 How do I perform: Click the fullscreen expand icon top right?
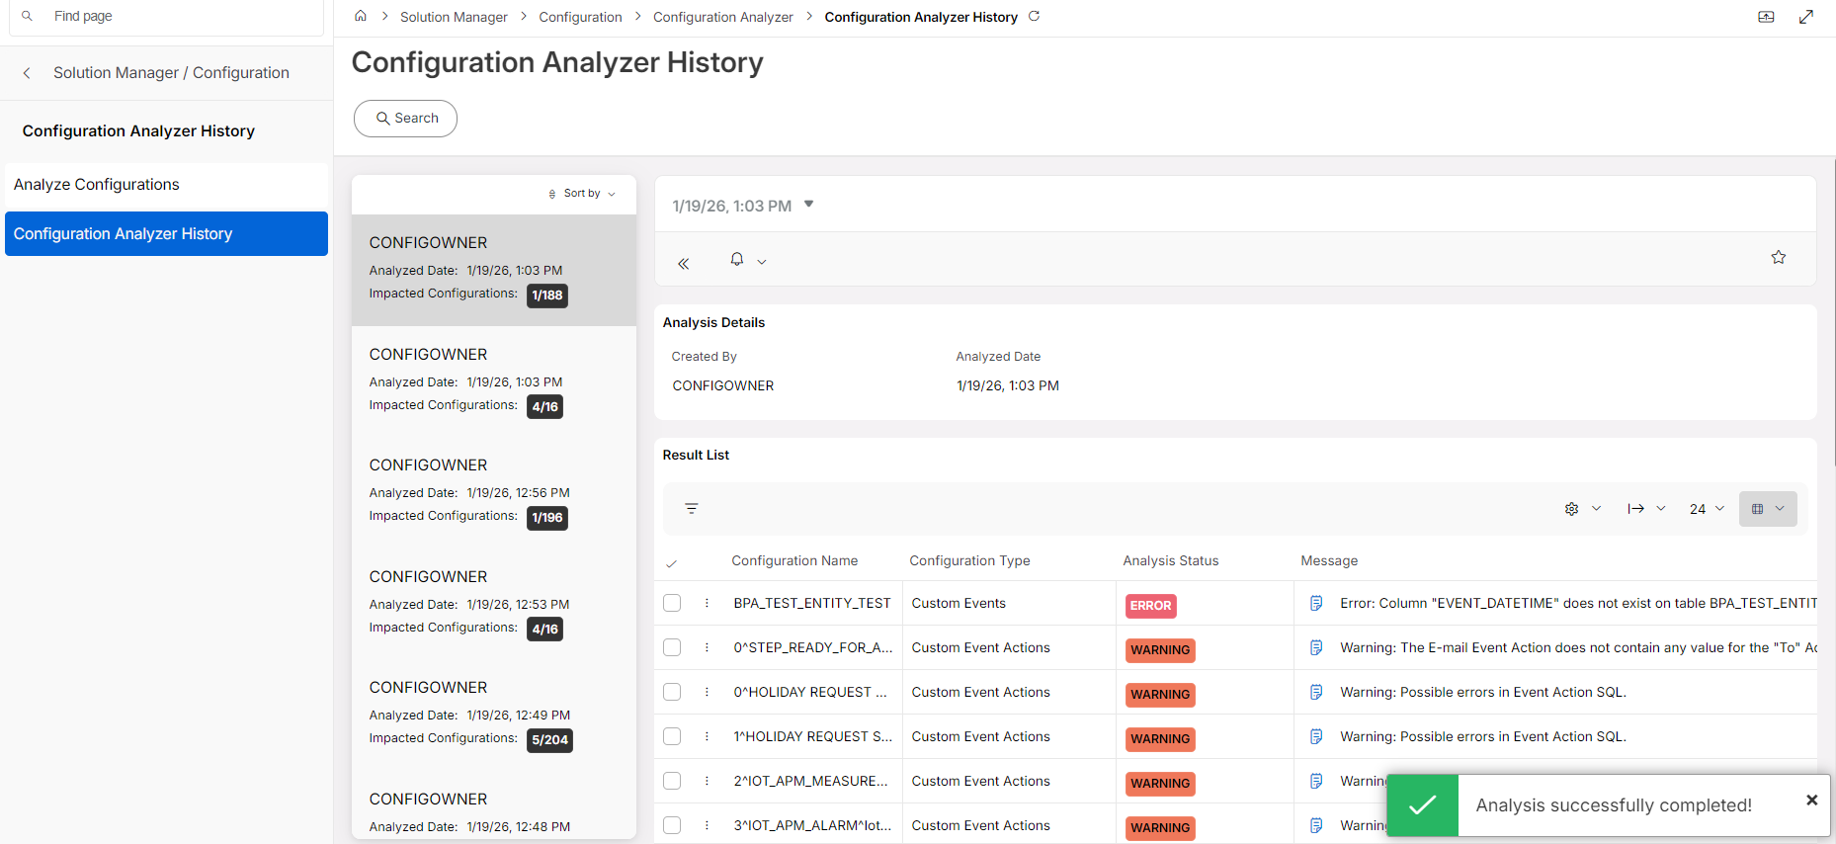pos(1806,16)
